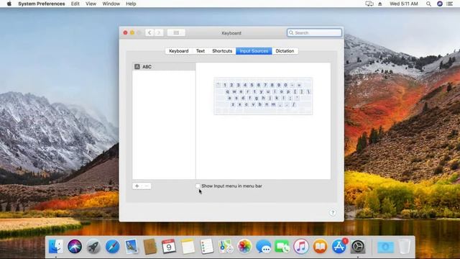The width and height of the screenshot is (460, 259).
Task: Click System Preferences gear in dock
Action: [358, 246]
